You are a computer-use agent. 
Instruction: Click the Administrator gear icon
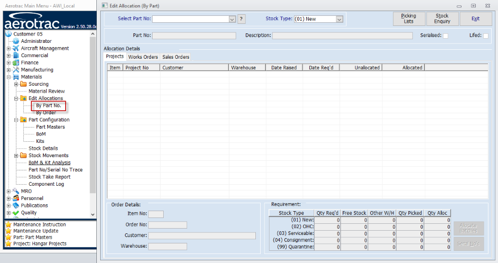click(16, 41)
